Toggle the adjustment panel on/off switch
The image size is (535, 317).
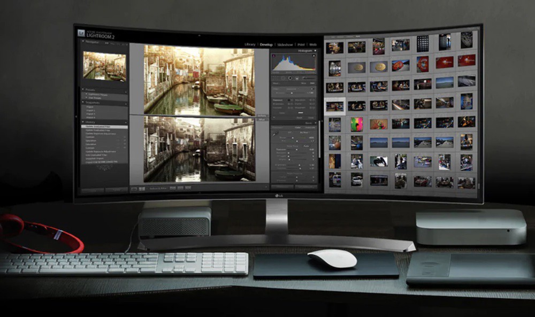(273, 117)
